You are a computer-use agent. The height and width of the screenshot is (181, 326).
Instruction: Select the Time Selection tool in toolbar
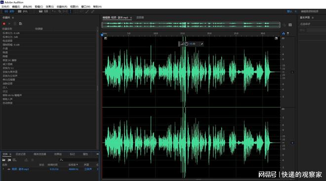[70, 11]
